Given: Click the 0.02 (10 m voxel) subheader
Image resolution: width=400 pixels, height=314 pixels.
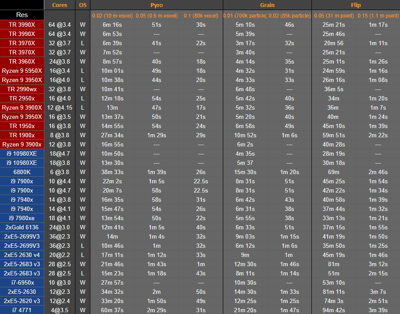Looking at the screenshot, I should (112, 15).
